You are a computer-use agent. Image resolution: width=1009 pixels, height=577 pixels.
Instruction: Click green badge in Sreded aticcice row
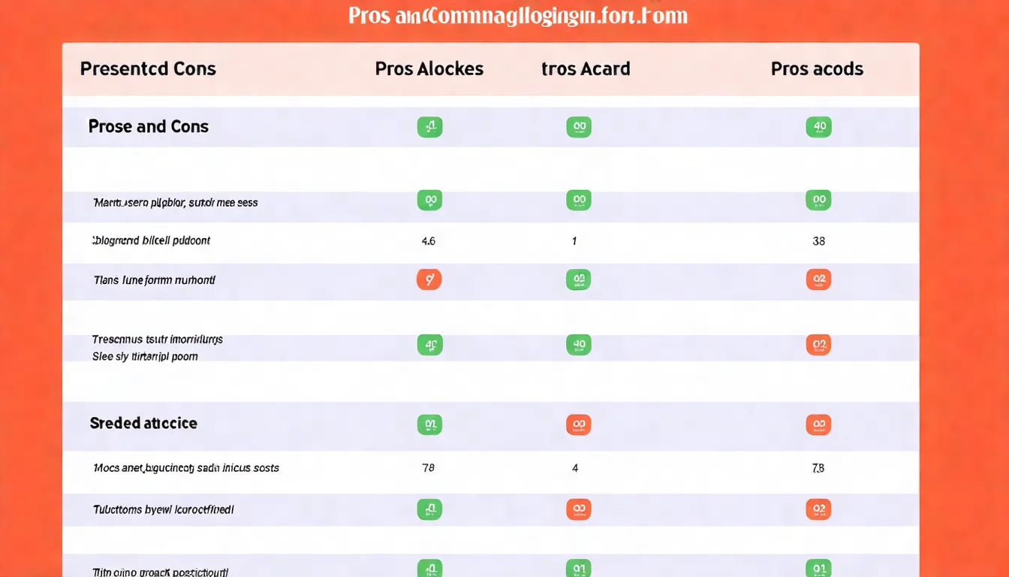coord(429,424)
